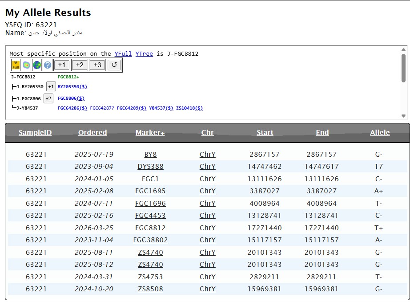
Task: Open the FGC38802 marker link
Action: (x=150, y=240)
